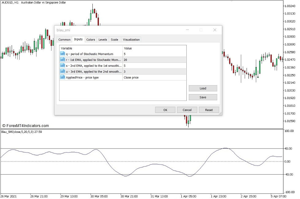
Task: Click the 123 icon beside the u variable
Action: coord(63,71)
